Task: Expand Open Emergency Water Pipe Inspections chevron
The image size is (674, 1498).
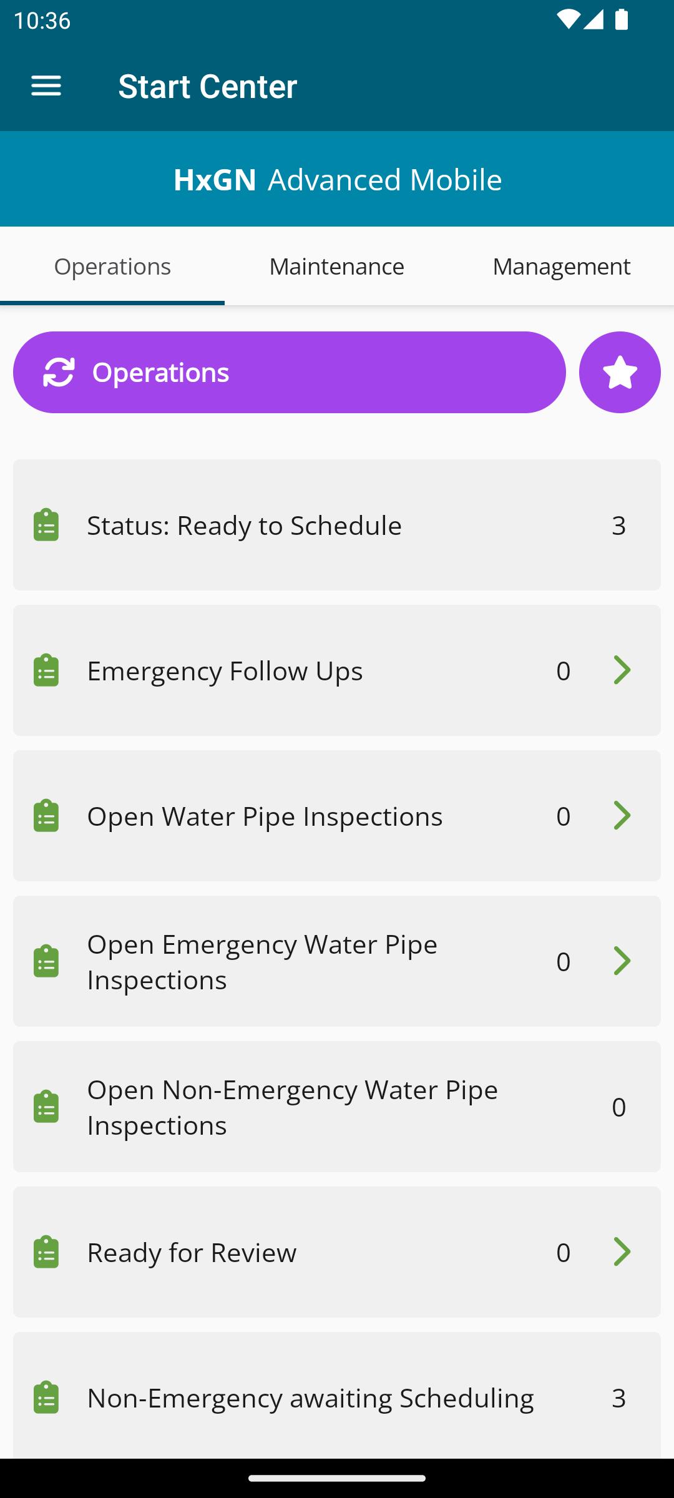Action: pos(622,961)
